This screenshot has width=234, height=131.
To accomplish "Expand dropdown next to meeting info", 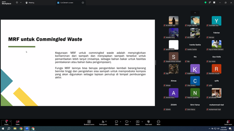I will [x=21, y=3].
